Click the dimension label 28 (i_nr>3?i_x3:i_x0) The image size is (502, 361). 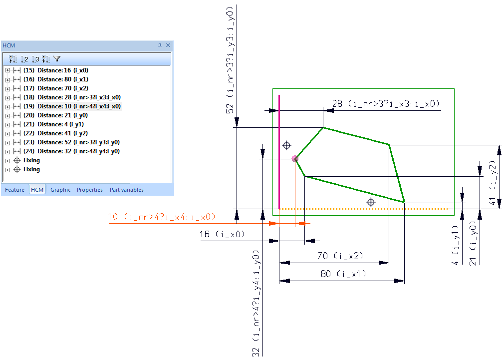386,103
